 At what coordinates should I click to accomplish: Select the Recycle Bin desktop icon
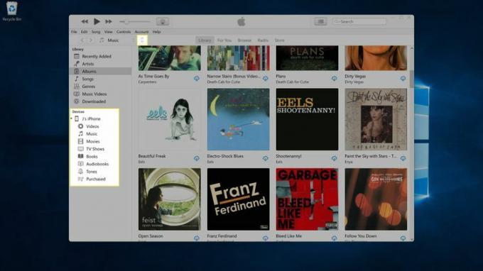[11, 11]
